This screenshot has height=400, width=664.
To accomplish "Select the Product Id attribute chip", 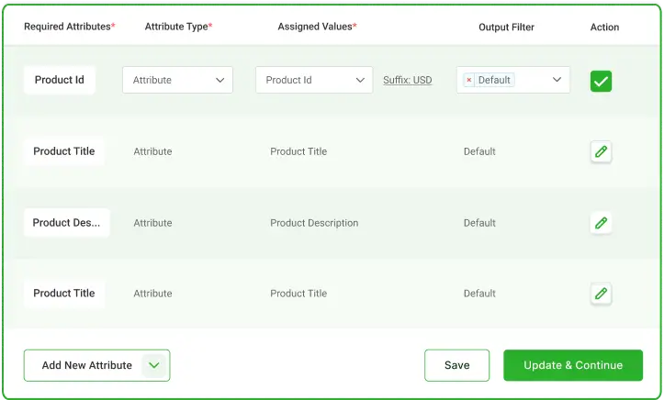I will [60, 80].
